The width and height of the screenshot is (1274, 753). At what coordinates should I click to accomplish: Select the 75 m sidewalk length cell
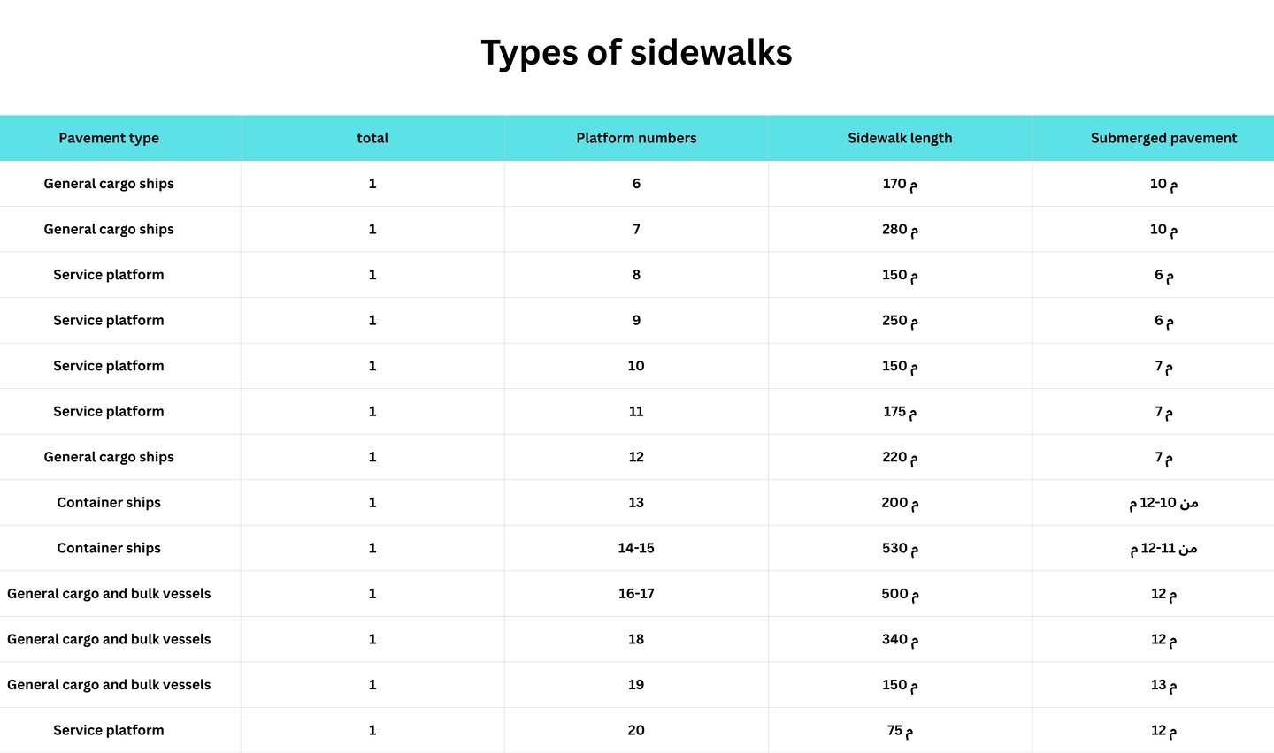(900, 731)
